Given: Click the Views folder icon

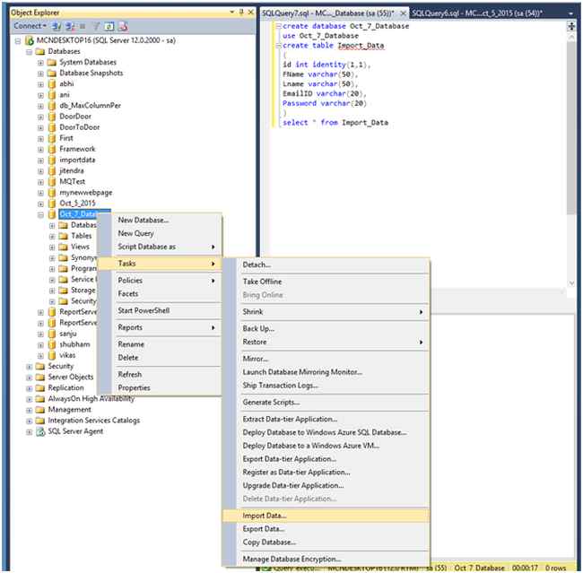Looking at the screenshot, I should coord(63,247).
